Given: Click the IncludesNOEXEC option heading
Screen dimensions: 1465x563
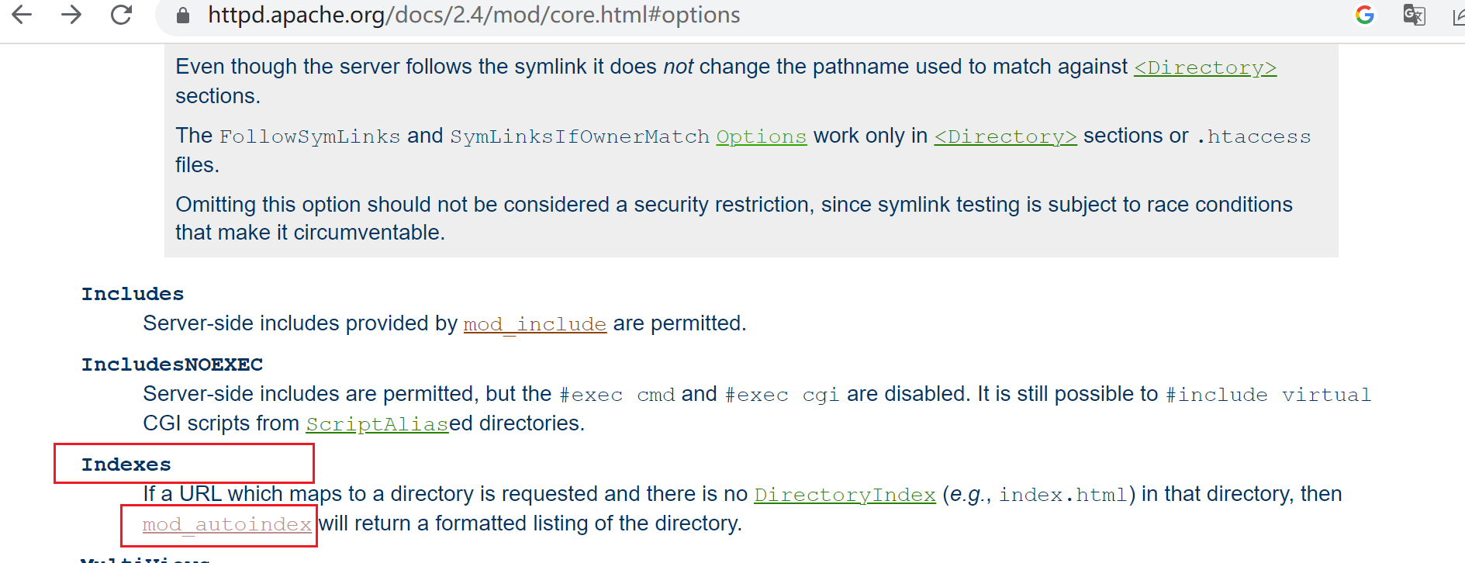Looking at the screenshot, I should 172,364.
